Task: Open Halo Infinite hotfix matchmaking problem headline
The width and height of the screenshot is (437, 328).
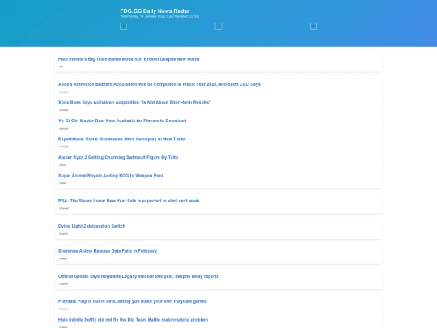Action: point(133,320)
